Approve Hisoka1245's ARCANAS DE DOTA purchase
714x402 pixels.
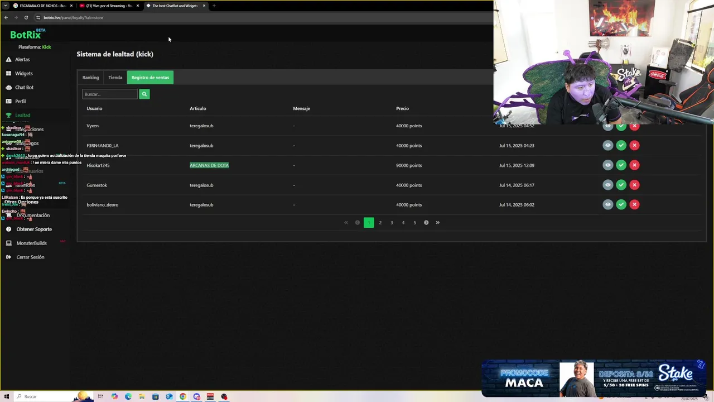tap(621, 165)
